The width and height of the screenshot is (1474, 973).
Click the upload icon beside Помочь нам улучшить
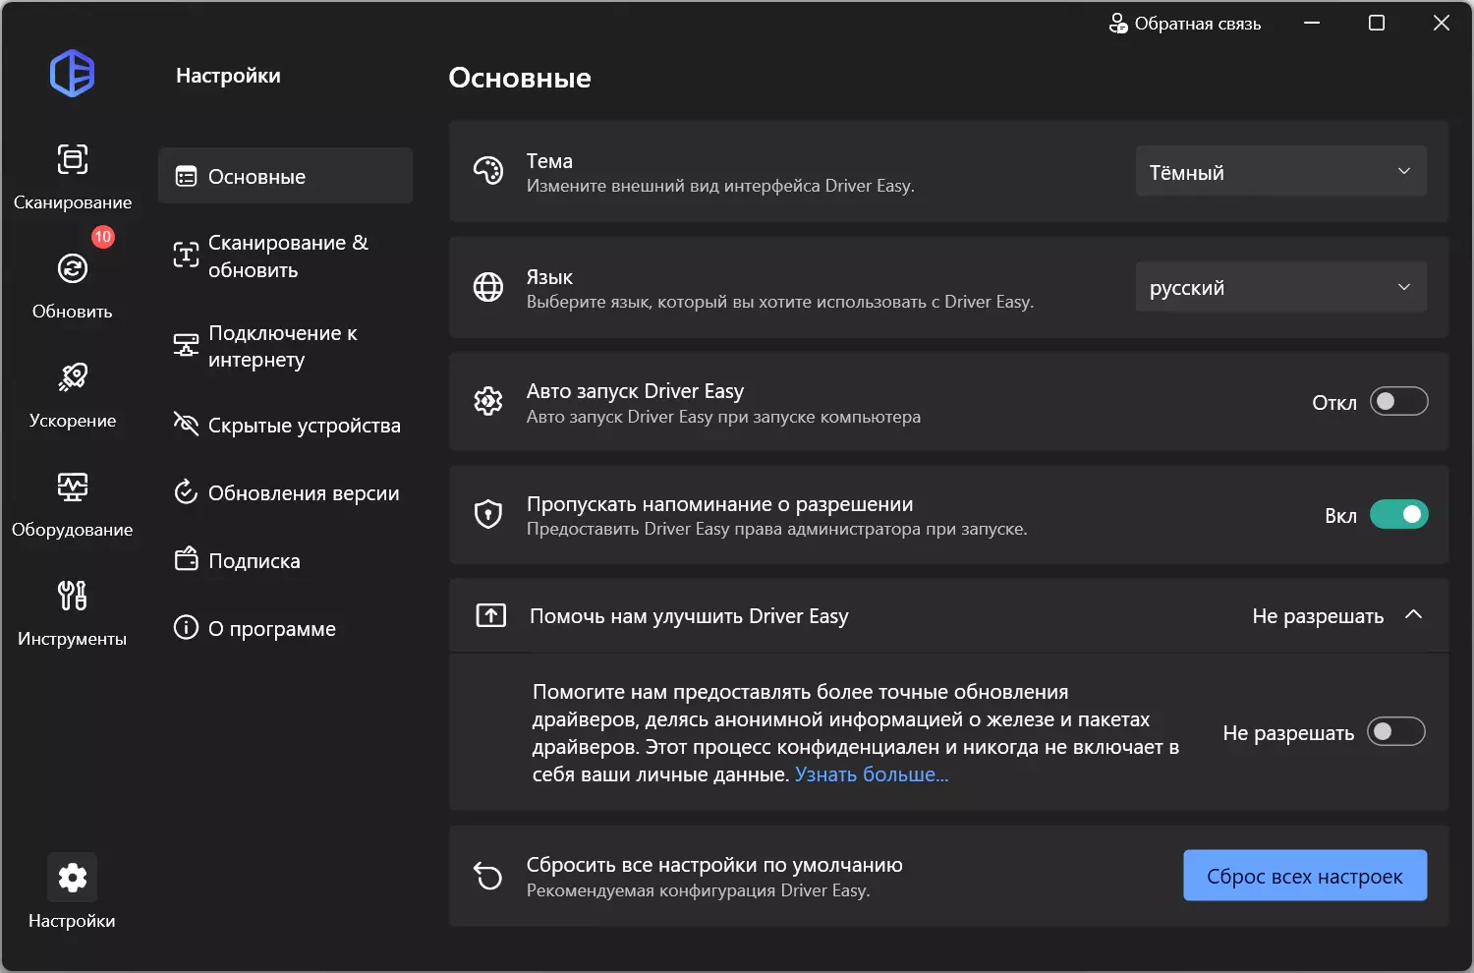tap(491, 615)
